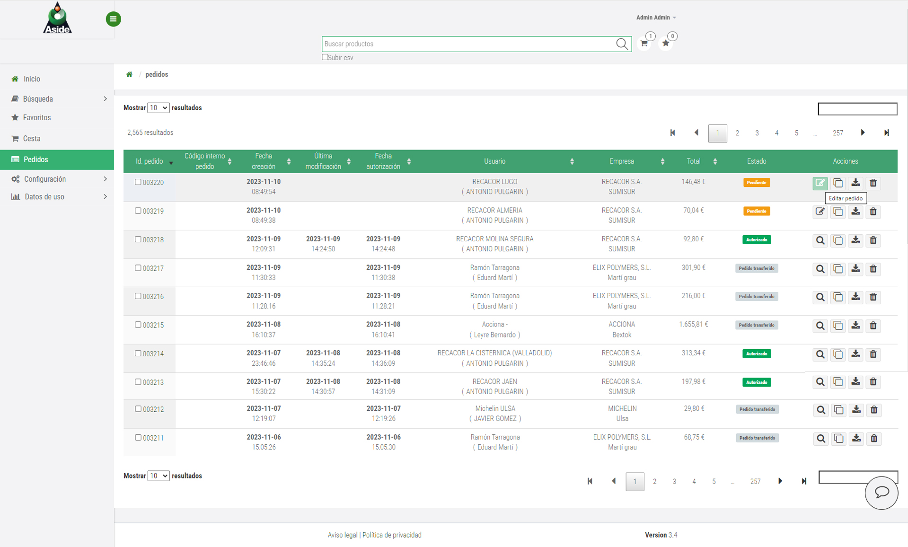The width and height of the screenshot is (908, 547).
Task: Select checkbox for order 003220
Action: pyautogui.click(x=138, y=182)
